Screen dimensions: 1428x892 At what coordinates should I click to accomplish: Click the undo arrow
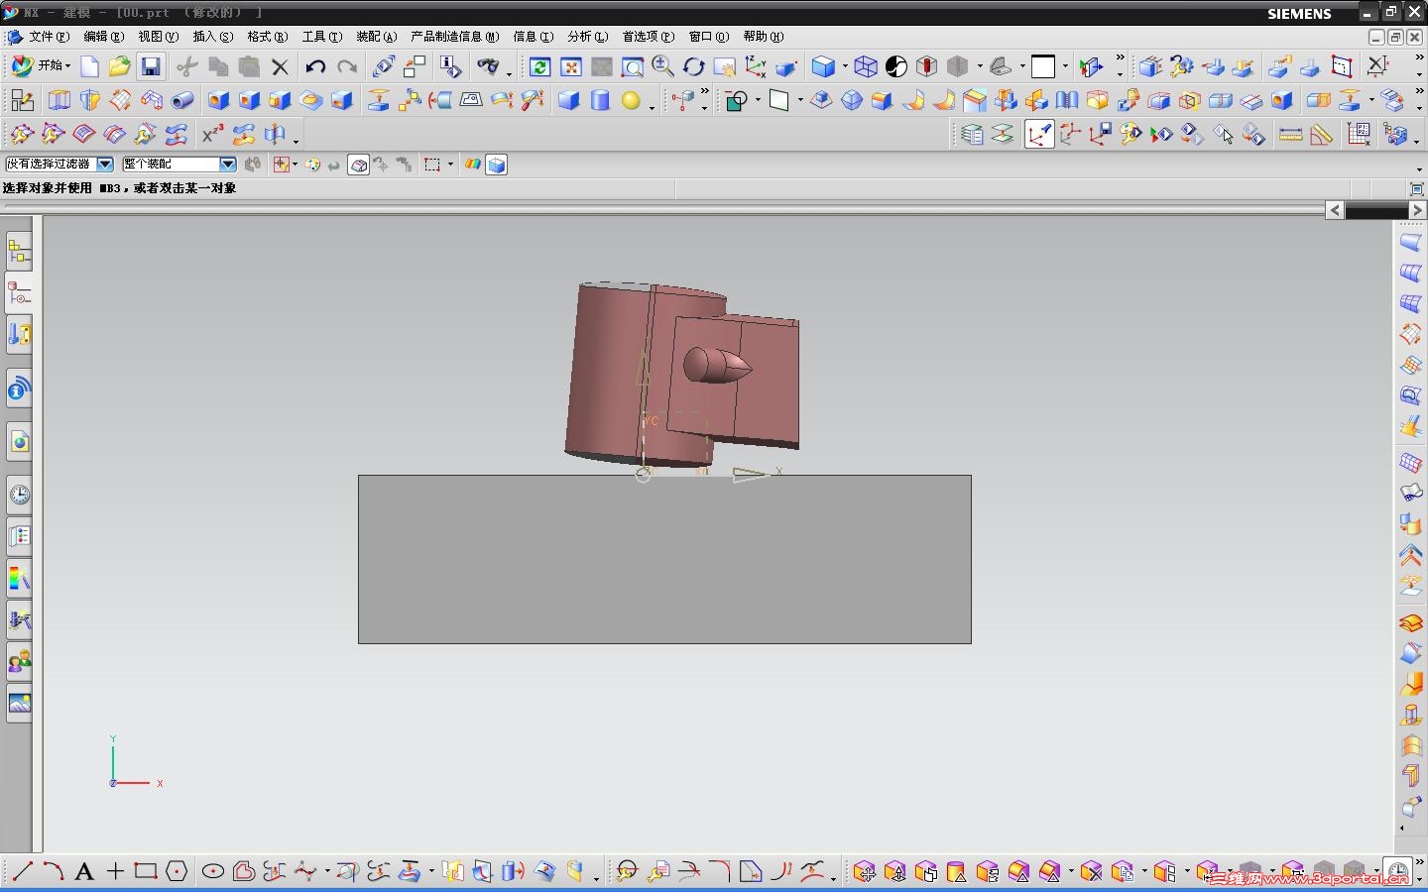pyautogui.click(x=315, y=66)
